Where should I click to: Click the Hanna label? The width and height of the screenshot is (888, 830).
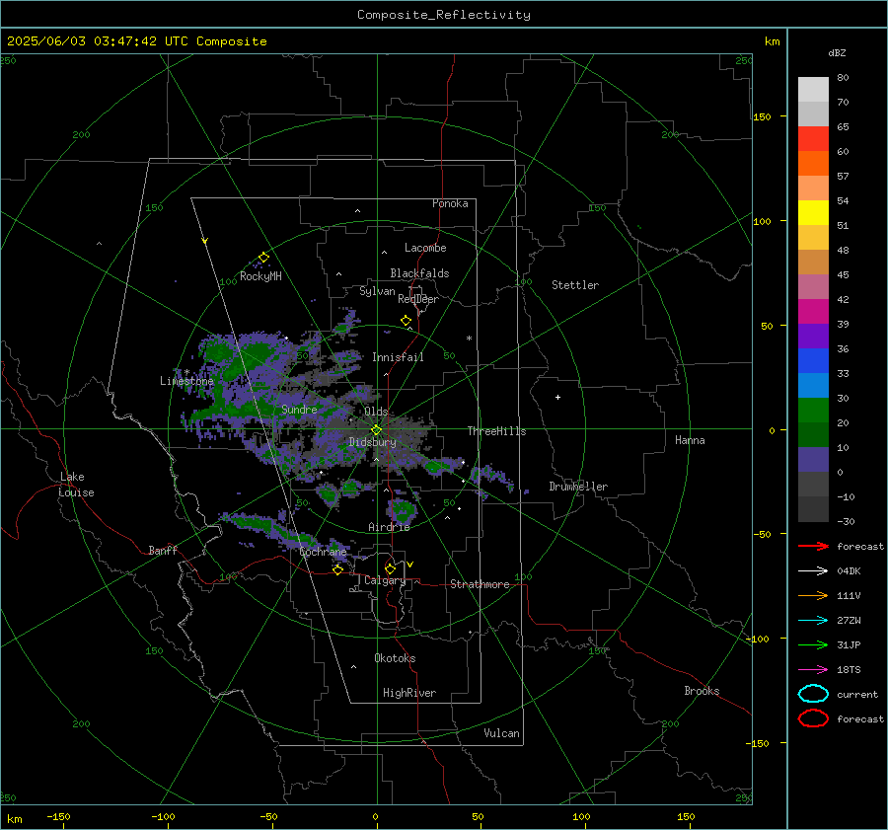690,440
